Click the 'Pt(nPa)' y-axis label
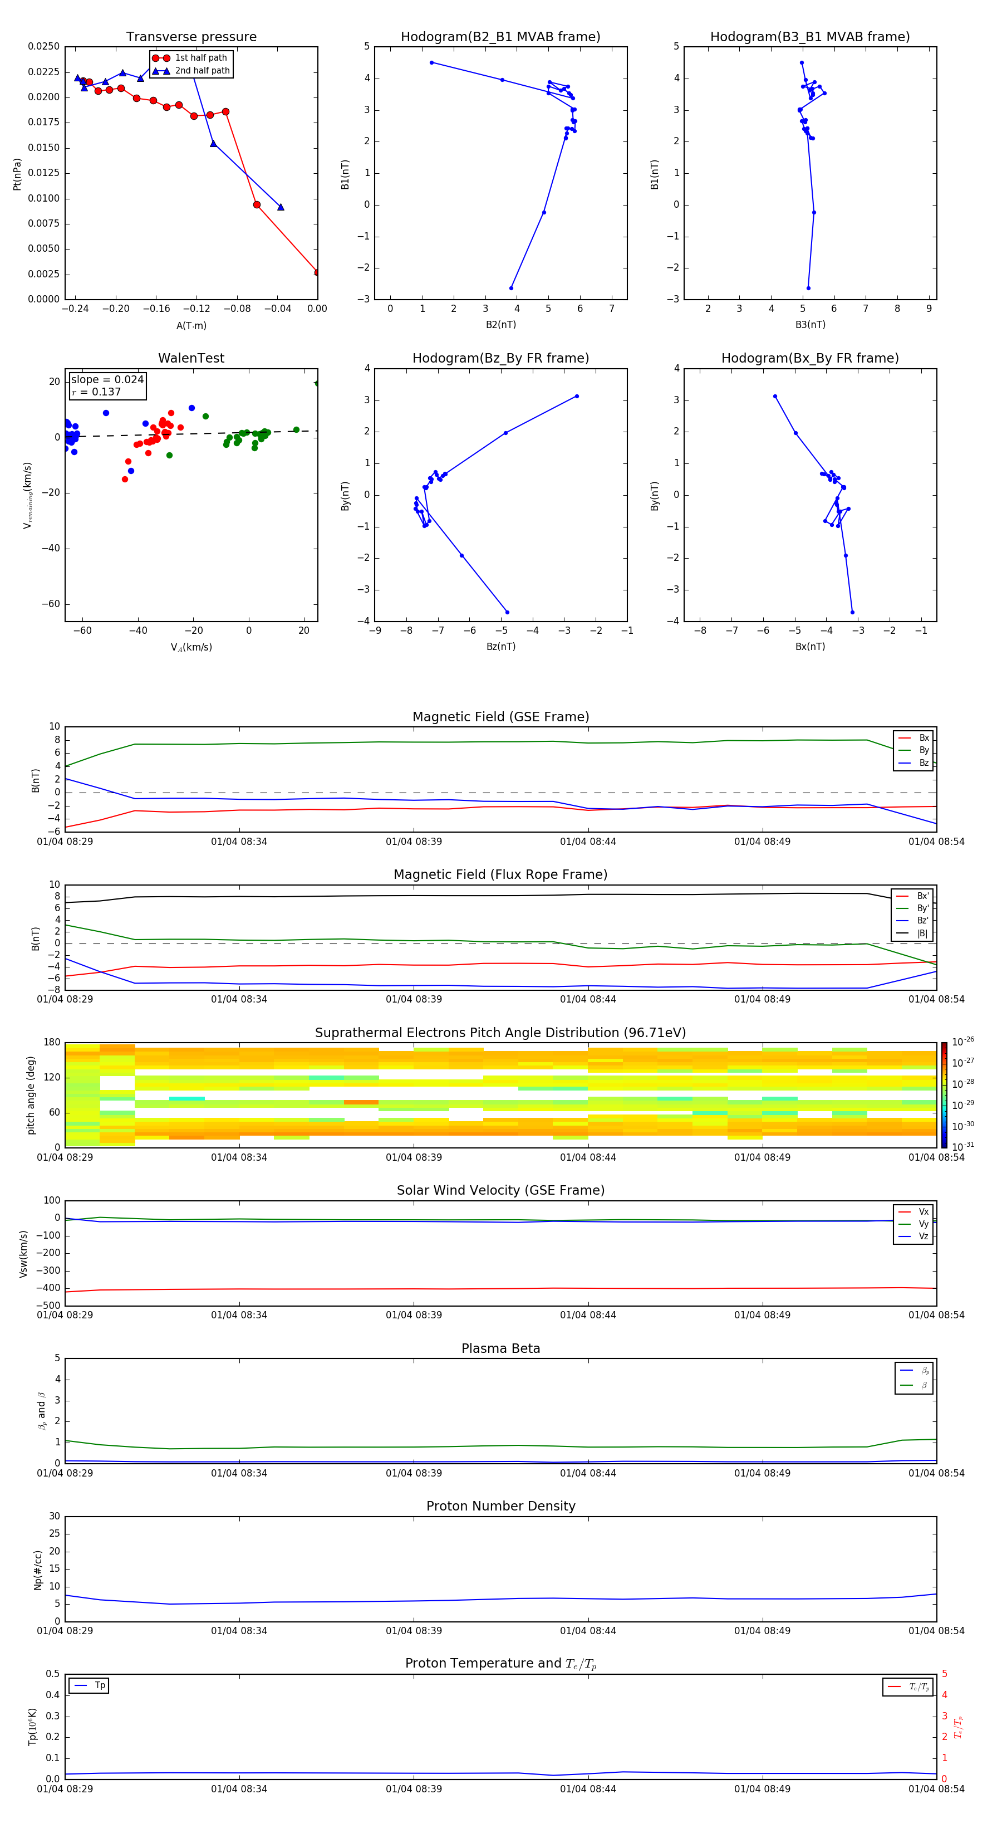This screenshot has height=1838, width=1002. pos(17,174)
